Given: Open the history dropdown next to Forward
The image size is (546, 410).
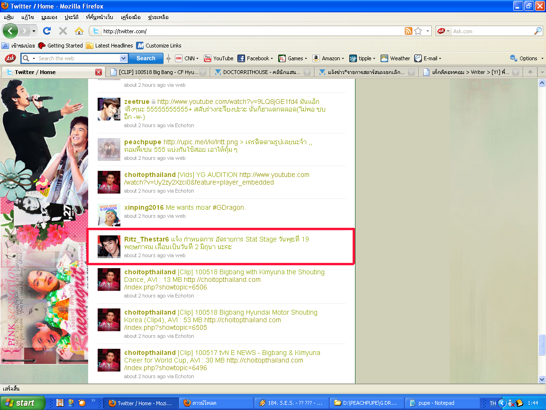Looking at the screenshot, I should 34,31.
